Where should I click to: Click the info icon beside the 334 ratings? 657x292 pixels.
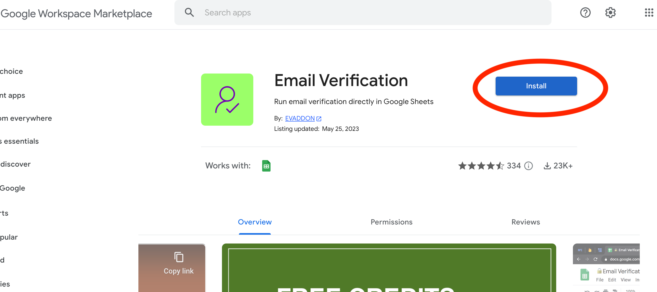pyautogui.click(x=528, y=166)
